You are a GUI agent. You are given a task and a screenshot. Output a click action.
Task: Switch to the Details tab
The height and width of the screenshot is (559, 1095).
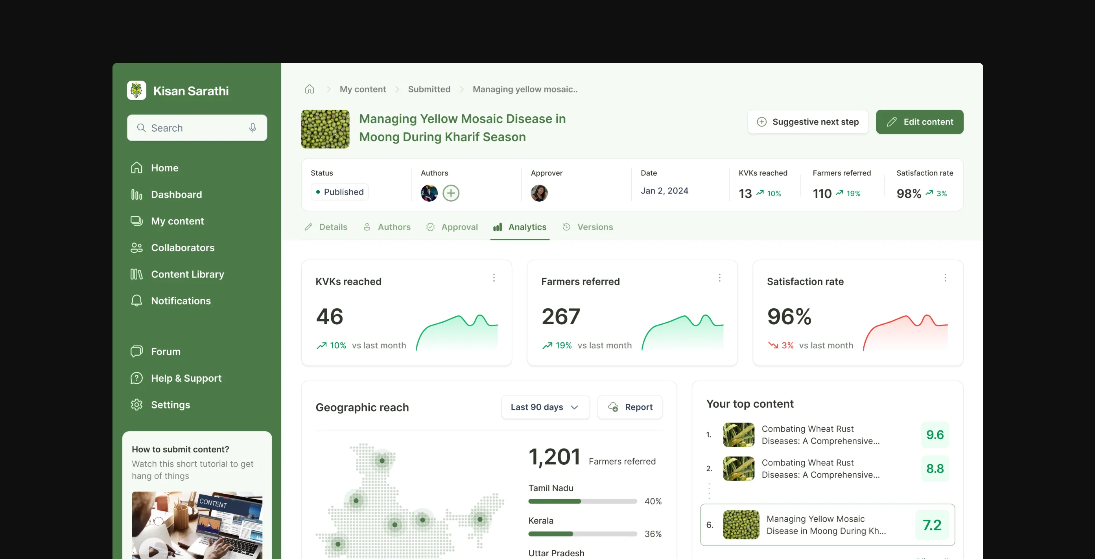(x=326, y=227)
